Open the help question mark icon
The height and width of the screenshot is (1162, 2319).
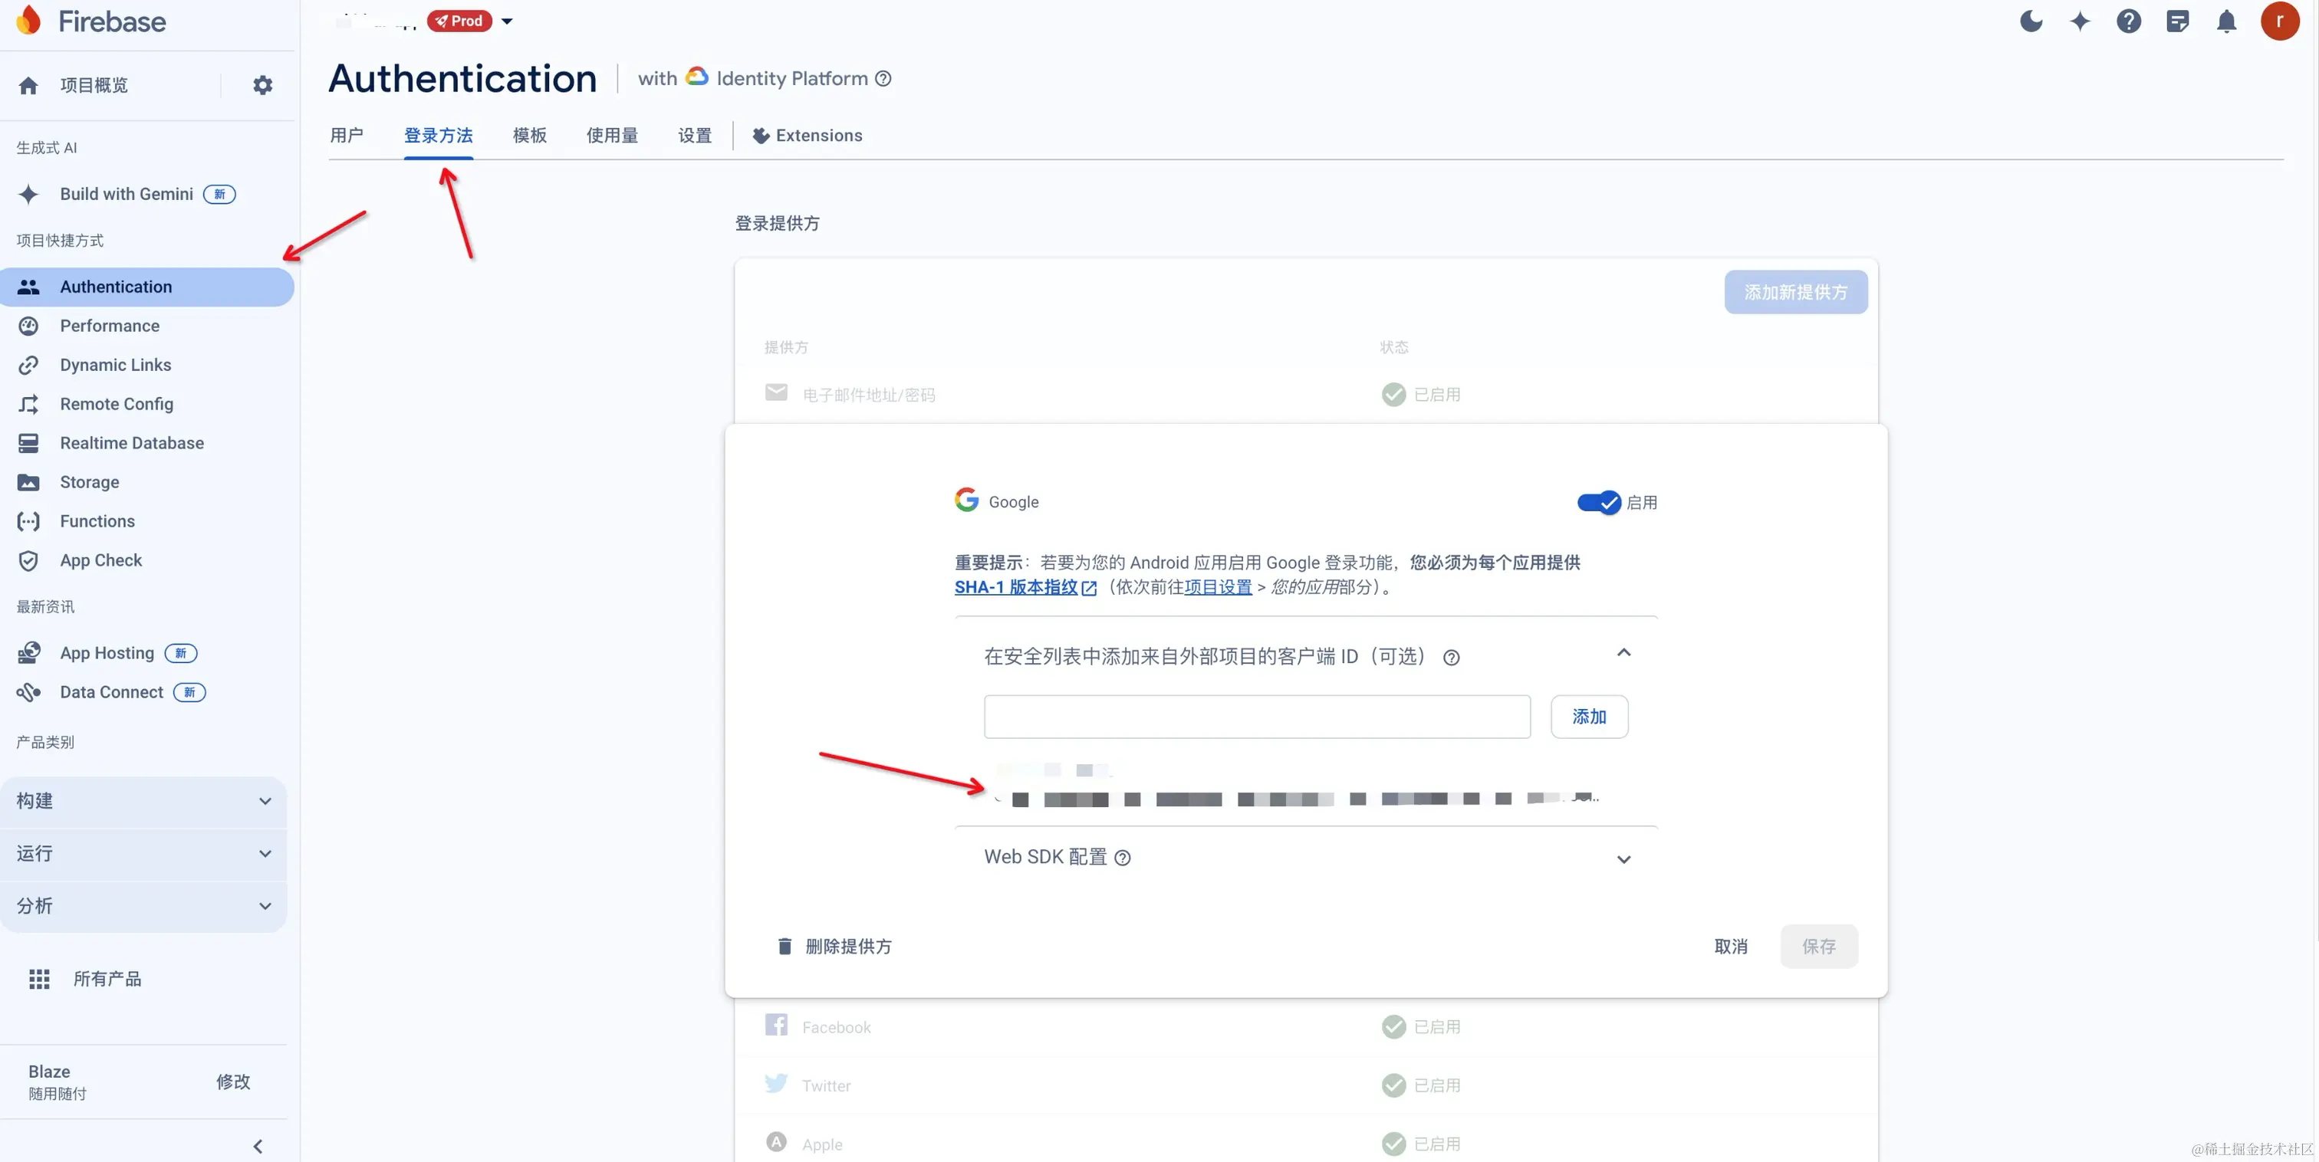click(x=2128, y=21)
